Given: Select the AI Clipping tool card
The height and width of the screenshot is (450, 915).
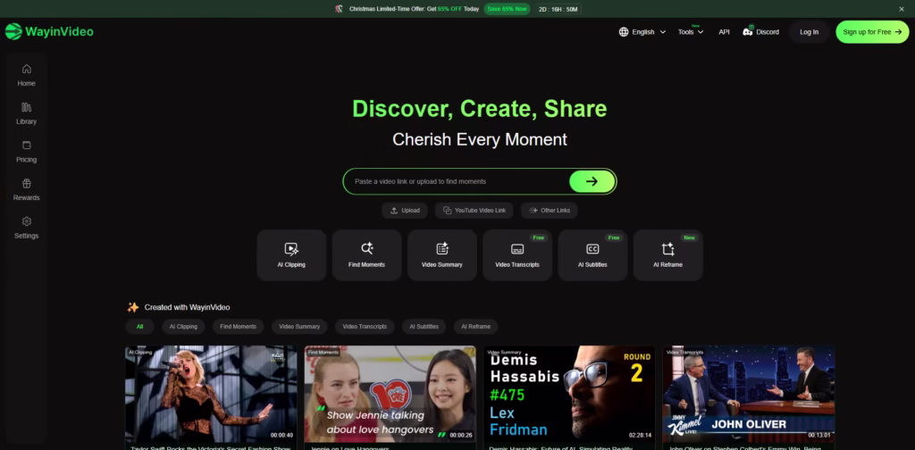Looking at the screenshot, I should [291, 254].
